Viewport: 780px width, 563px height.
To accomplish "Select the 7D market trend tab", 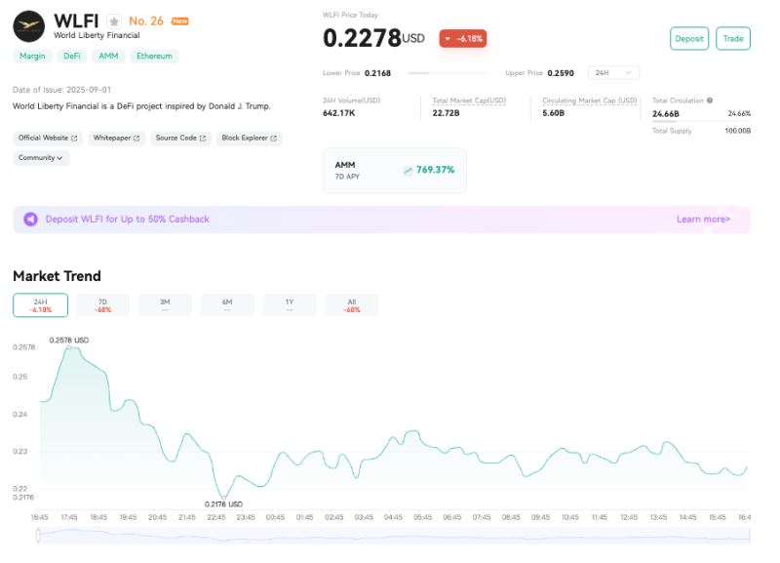I will tap(102, 305).
